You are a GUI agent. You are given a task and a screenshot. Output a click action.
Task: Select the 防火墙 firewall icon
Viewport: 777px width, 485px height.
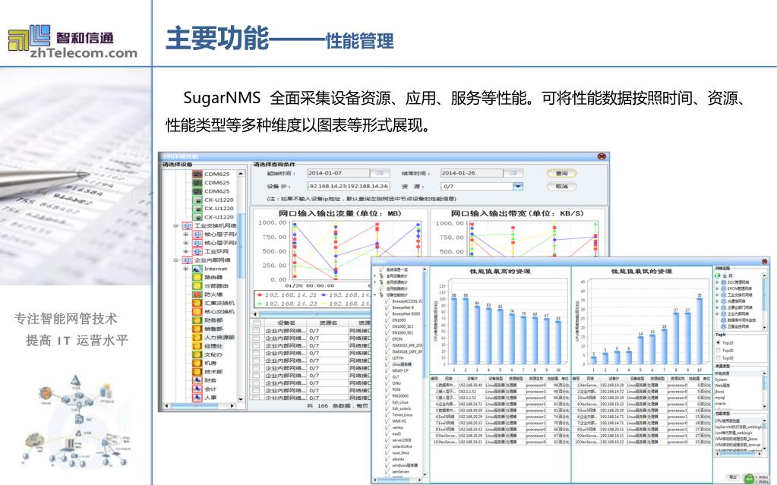[x=197, y=294]
